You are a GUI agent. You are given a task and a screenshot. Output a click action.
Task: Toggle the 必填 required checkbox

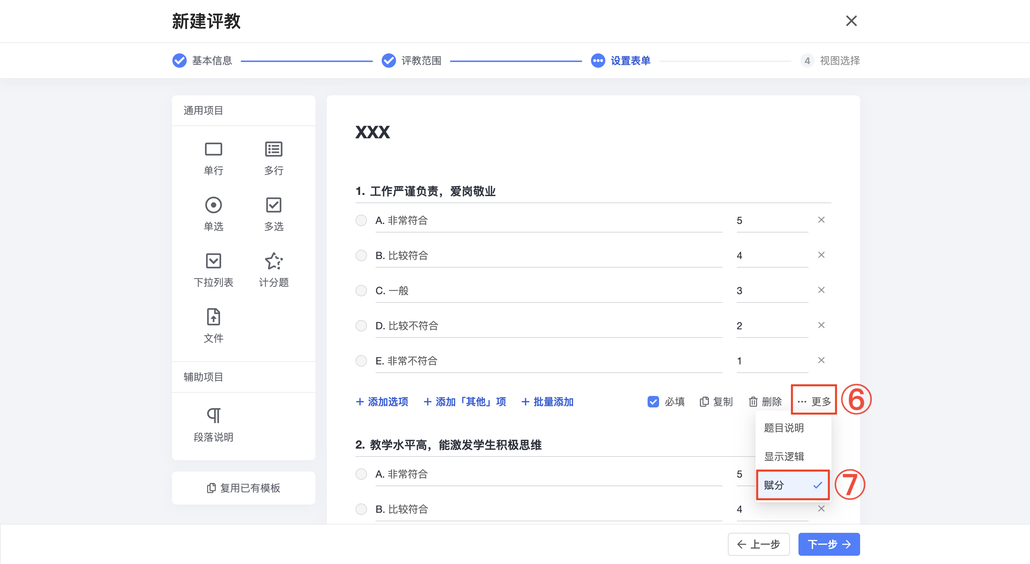(x=653, y=402)
